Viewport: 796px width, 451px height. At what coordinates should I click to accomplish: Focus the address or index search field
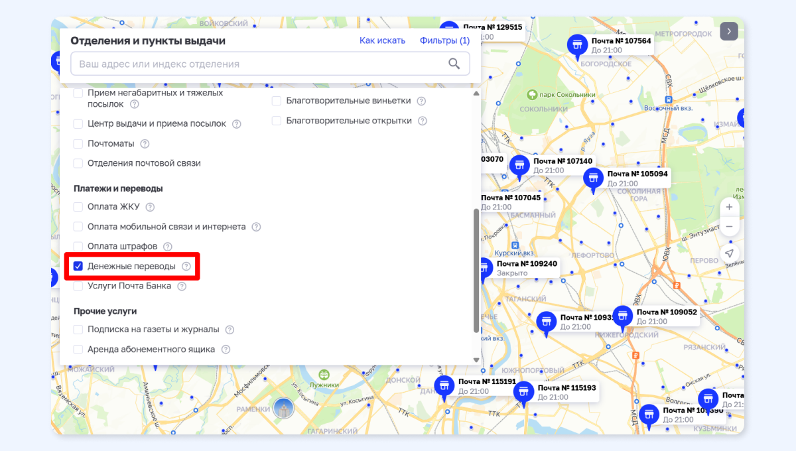[x=270, y=64]
